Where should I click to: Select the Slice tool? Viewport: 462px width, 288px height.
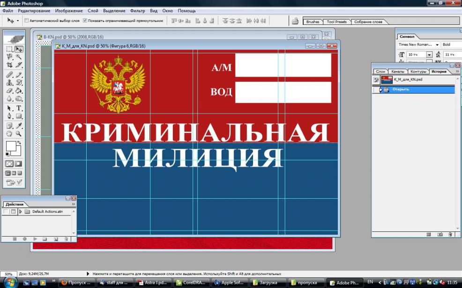click(19, 65)
